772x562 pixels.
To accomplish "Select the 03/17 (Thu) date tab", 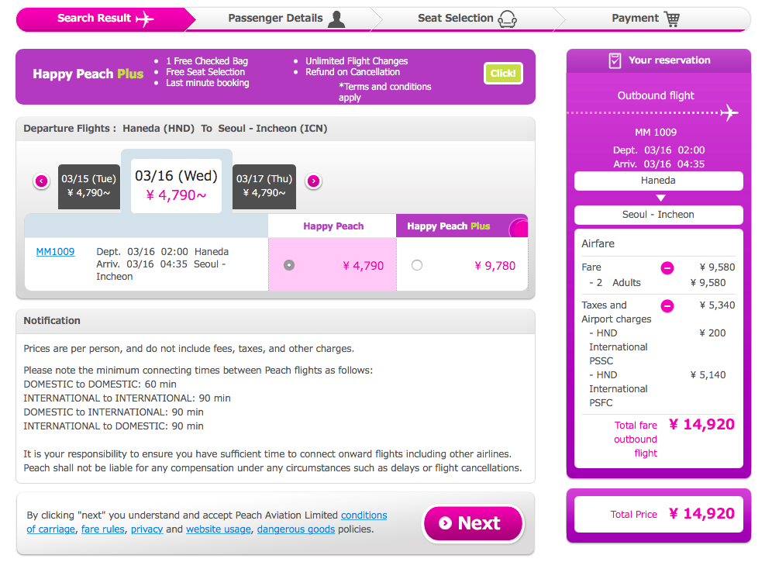I will pyautogui.click(x=264, y=186).
